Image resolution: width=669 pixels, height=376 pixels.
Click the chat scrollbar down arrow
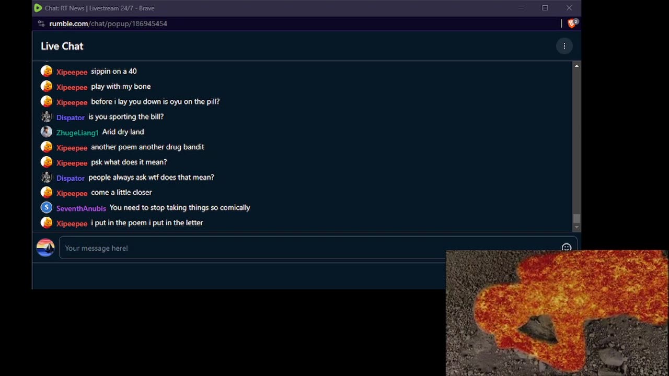pyautogui.click(x=576, y=227)
